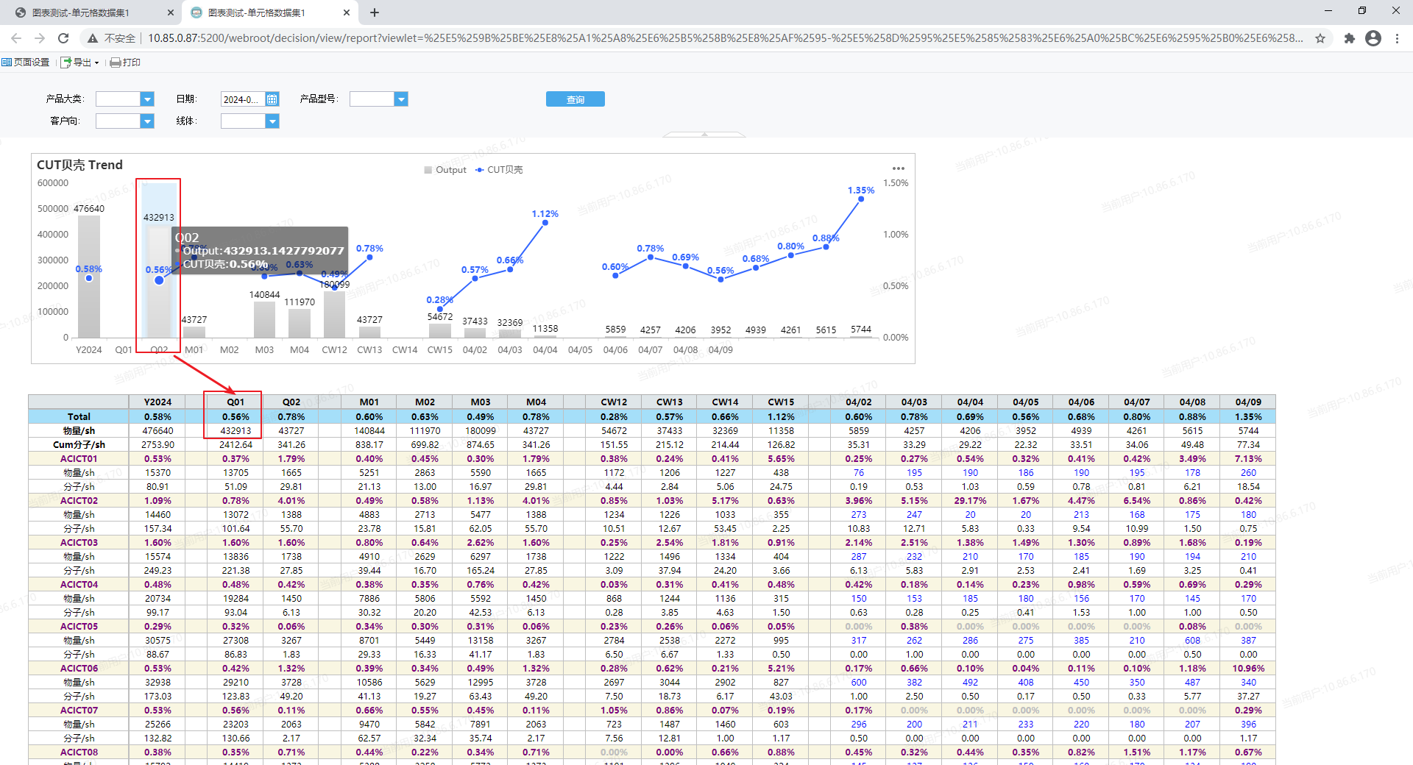
Task: Click the ACICT08 row label
Action: [79, 752]
